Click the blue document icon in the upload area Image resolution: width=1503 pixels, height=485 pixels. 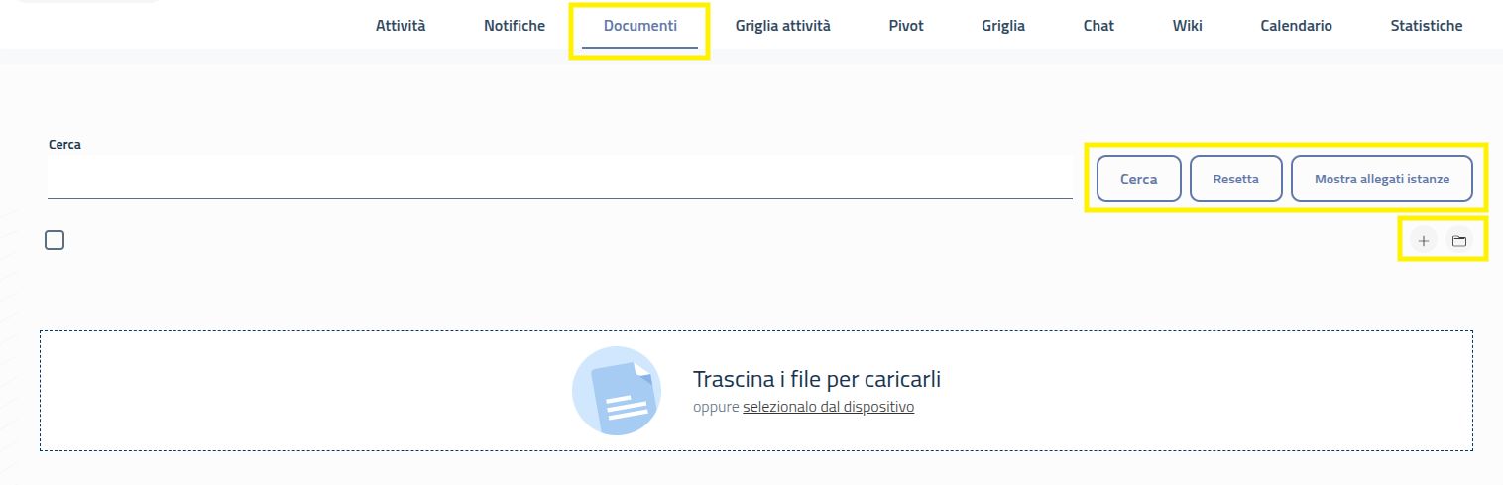[x=617, y=391]
